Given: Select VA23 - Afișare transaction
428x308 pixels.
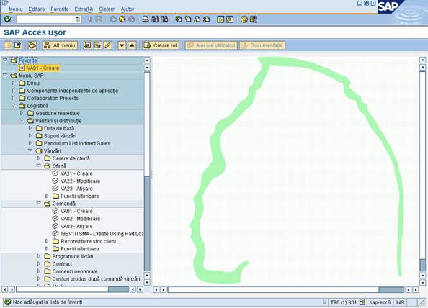Looking at the screenshot, I should pyautogui.click(x=76, y=189).
